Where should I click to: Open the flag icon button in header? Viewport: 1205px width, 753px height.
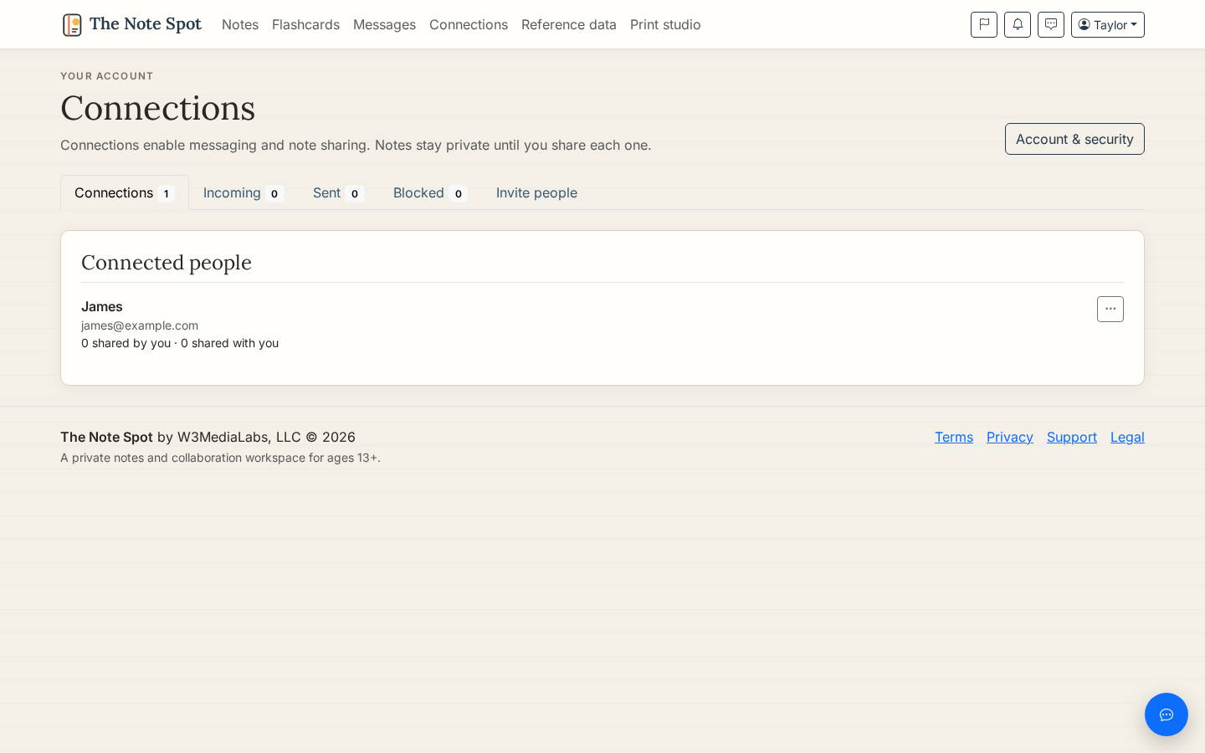pyautogui.click(x=984, y=25)
